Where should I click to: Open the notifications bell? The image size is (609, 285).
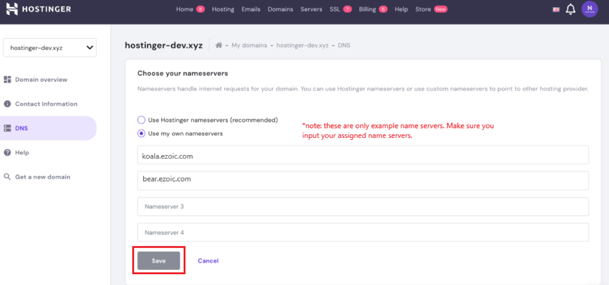570,9
